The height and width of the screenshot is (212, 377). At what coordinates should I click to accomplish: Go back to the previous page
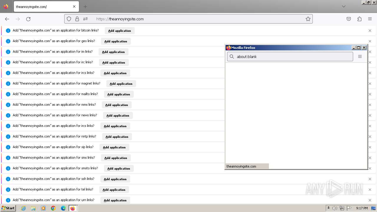(7, 19)
